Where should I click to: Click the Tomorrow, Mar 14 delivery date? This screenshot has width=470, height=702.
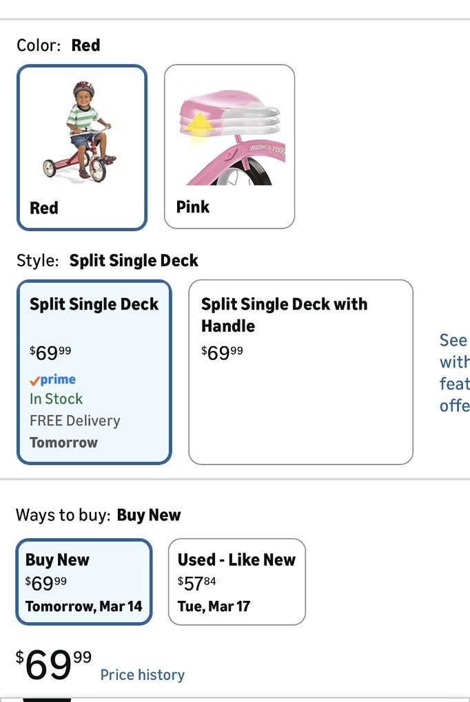click(83, 606)
